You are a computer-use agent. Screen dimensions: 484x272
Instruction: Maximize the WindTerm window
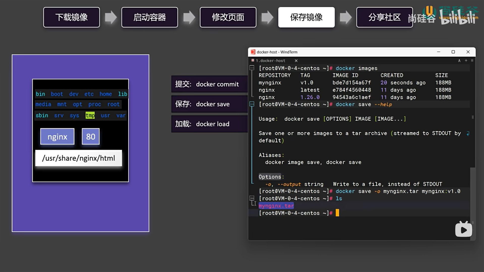tap(453, 52)
